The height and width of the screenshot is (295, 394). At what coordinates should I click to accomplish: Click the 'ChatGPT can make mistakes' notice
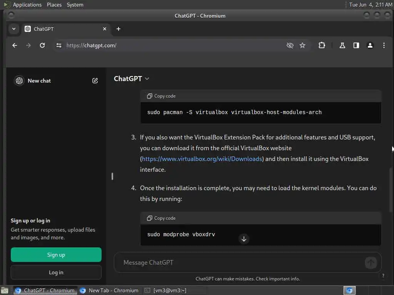[x=247, y=279]
